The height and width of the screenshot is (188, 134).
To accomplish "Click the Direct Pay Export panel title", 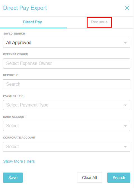I will coord(25,8).
